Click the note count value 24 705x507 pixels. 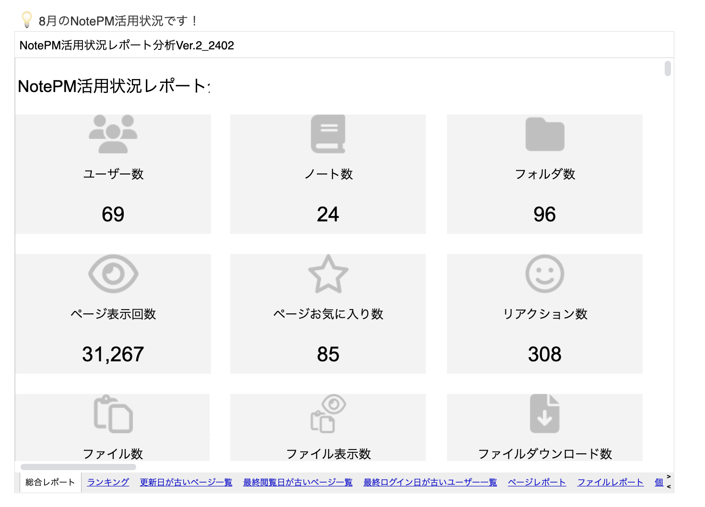328,214
